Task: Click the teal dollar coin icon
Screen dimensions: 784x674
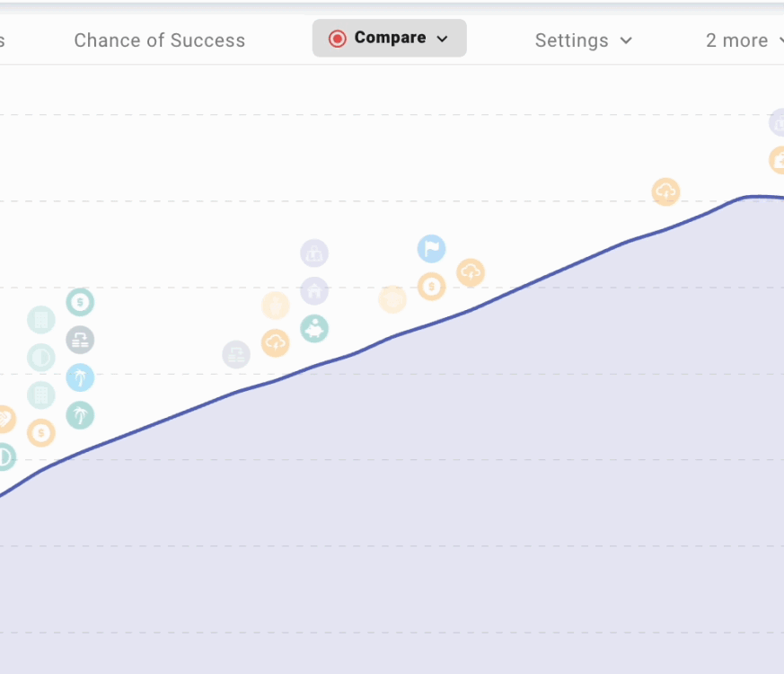Action: tap(80, 303)
